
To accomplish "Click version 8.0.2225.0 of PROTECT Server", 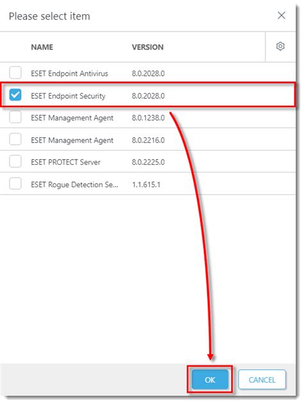I will [x=148, y=162].
